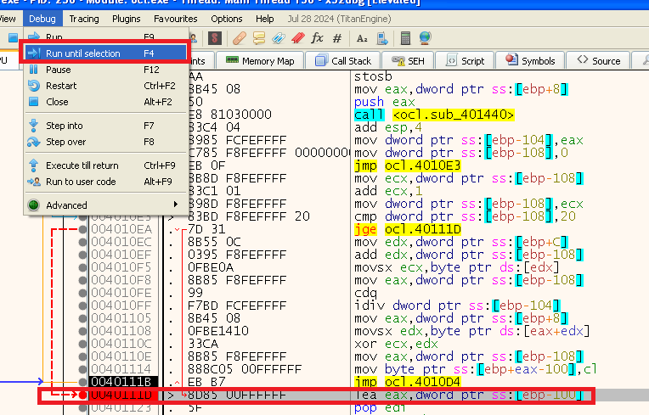Open the Tracing menu
This screenshot has width=649, height=415.
[x=84, y=18]
